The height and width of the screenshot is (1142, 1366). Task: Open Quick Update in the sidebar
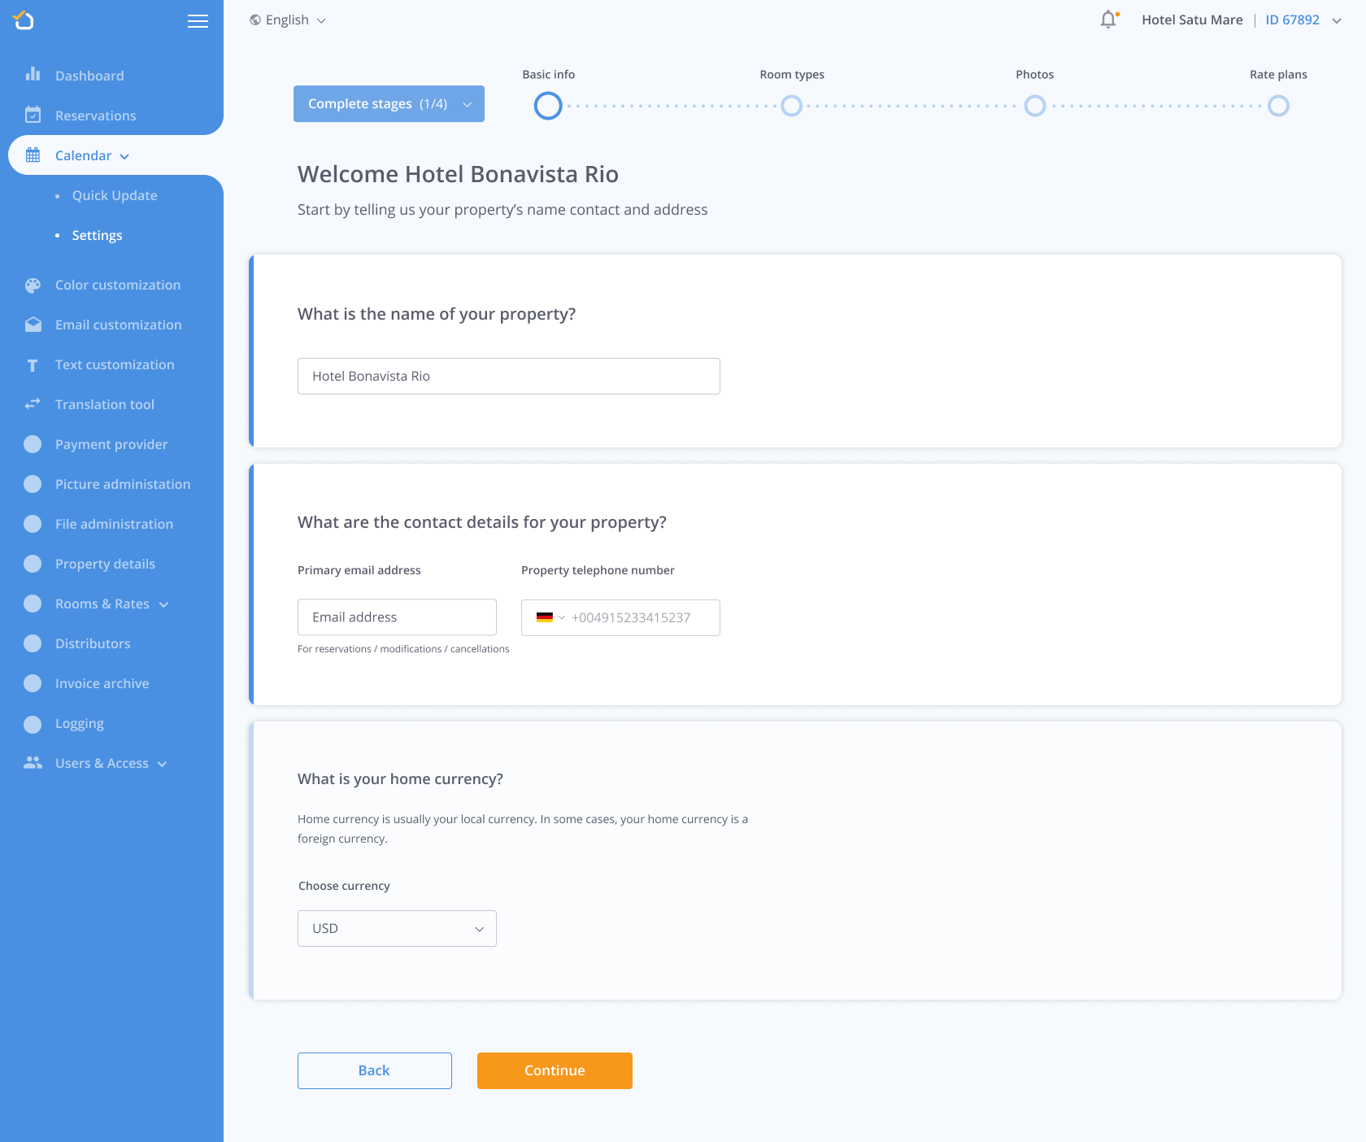(x=115, y=195)
